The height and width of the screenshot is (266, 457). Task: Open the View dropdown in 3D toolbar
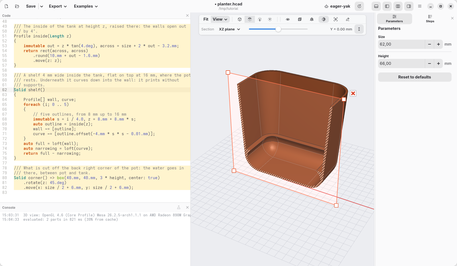(x=220, y=19)
